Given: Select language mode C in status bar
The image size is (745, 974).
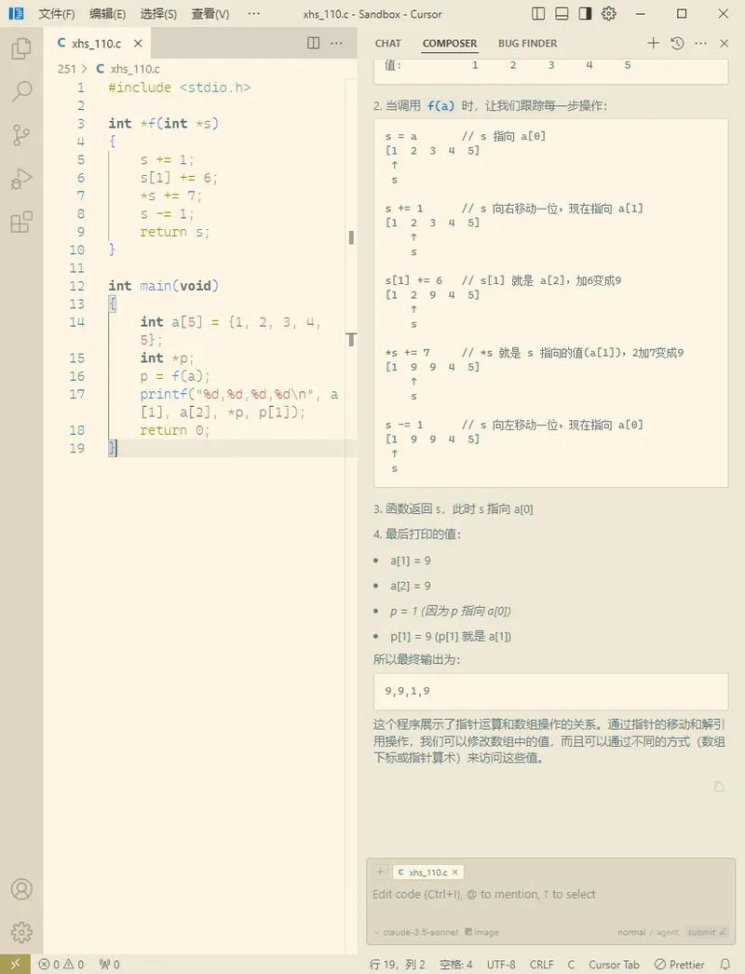Looking at the screenshot, I should (x=571, y=965).
